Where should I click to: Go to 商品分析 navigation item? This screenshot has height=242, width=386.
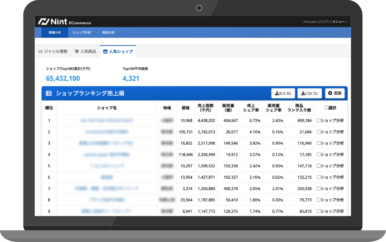tap(108, 32)
